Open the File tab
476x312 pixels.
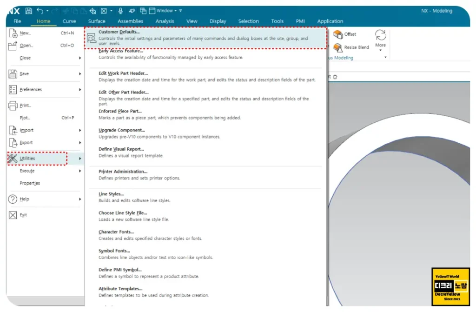[17, 21]
